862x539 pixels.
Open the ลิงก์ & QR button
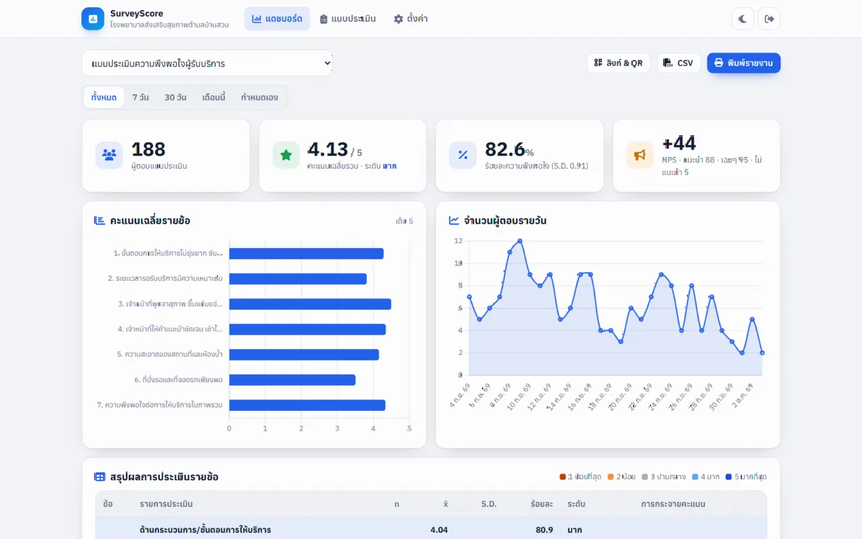pyautogui.click(x=618, y=63)
